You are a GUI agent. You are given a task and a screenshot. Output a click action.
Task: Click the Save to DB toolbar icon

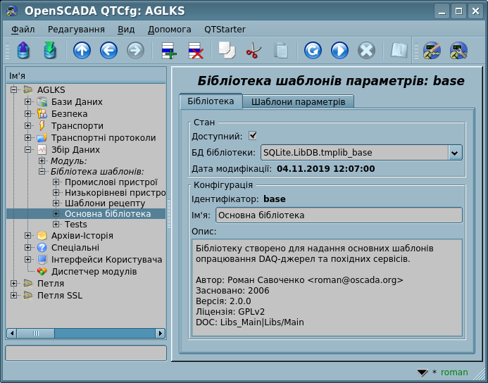(50, 51)
